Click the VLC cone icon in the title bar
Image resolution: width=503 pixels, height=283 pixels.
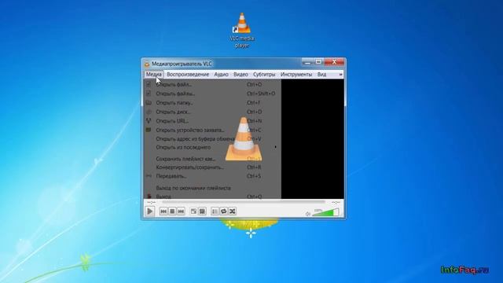click(147, 64)
